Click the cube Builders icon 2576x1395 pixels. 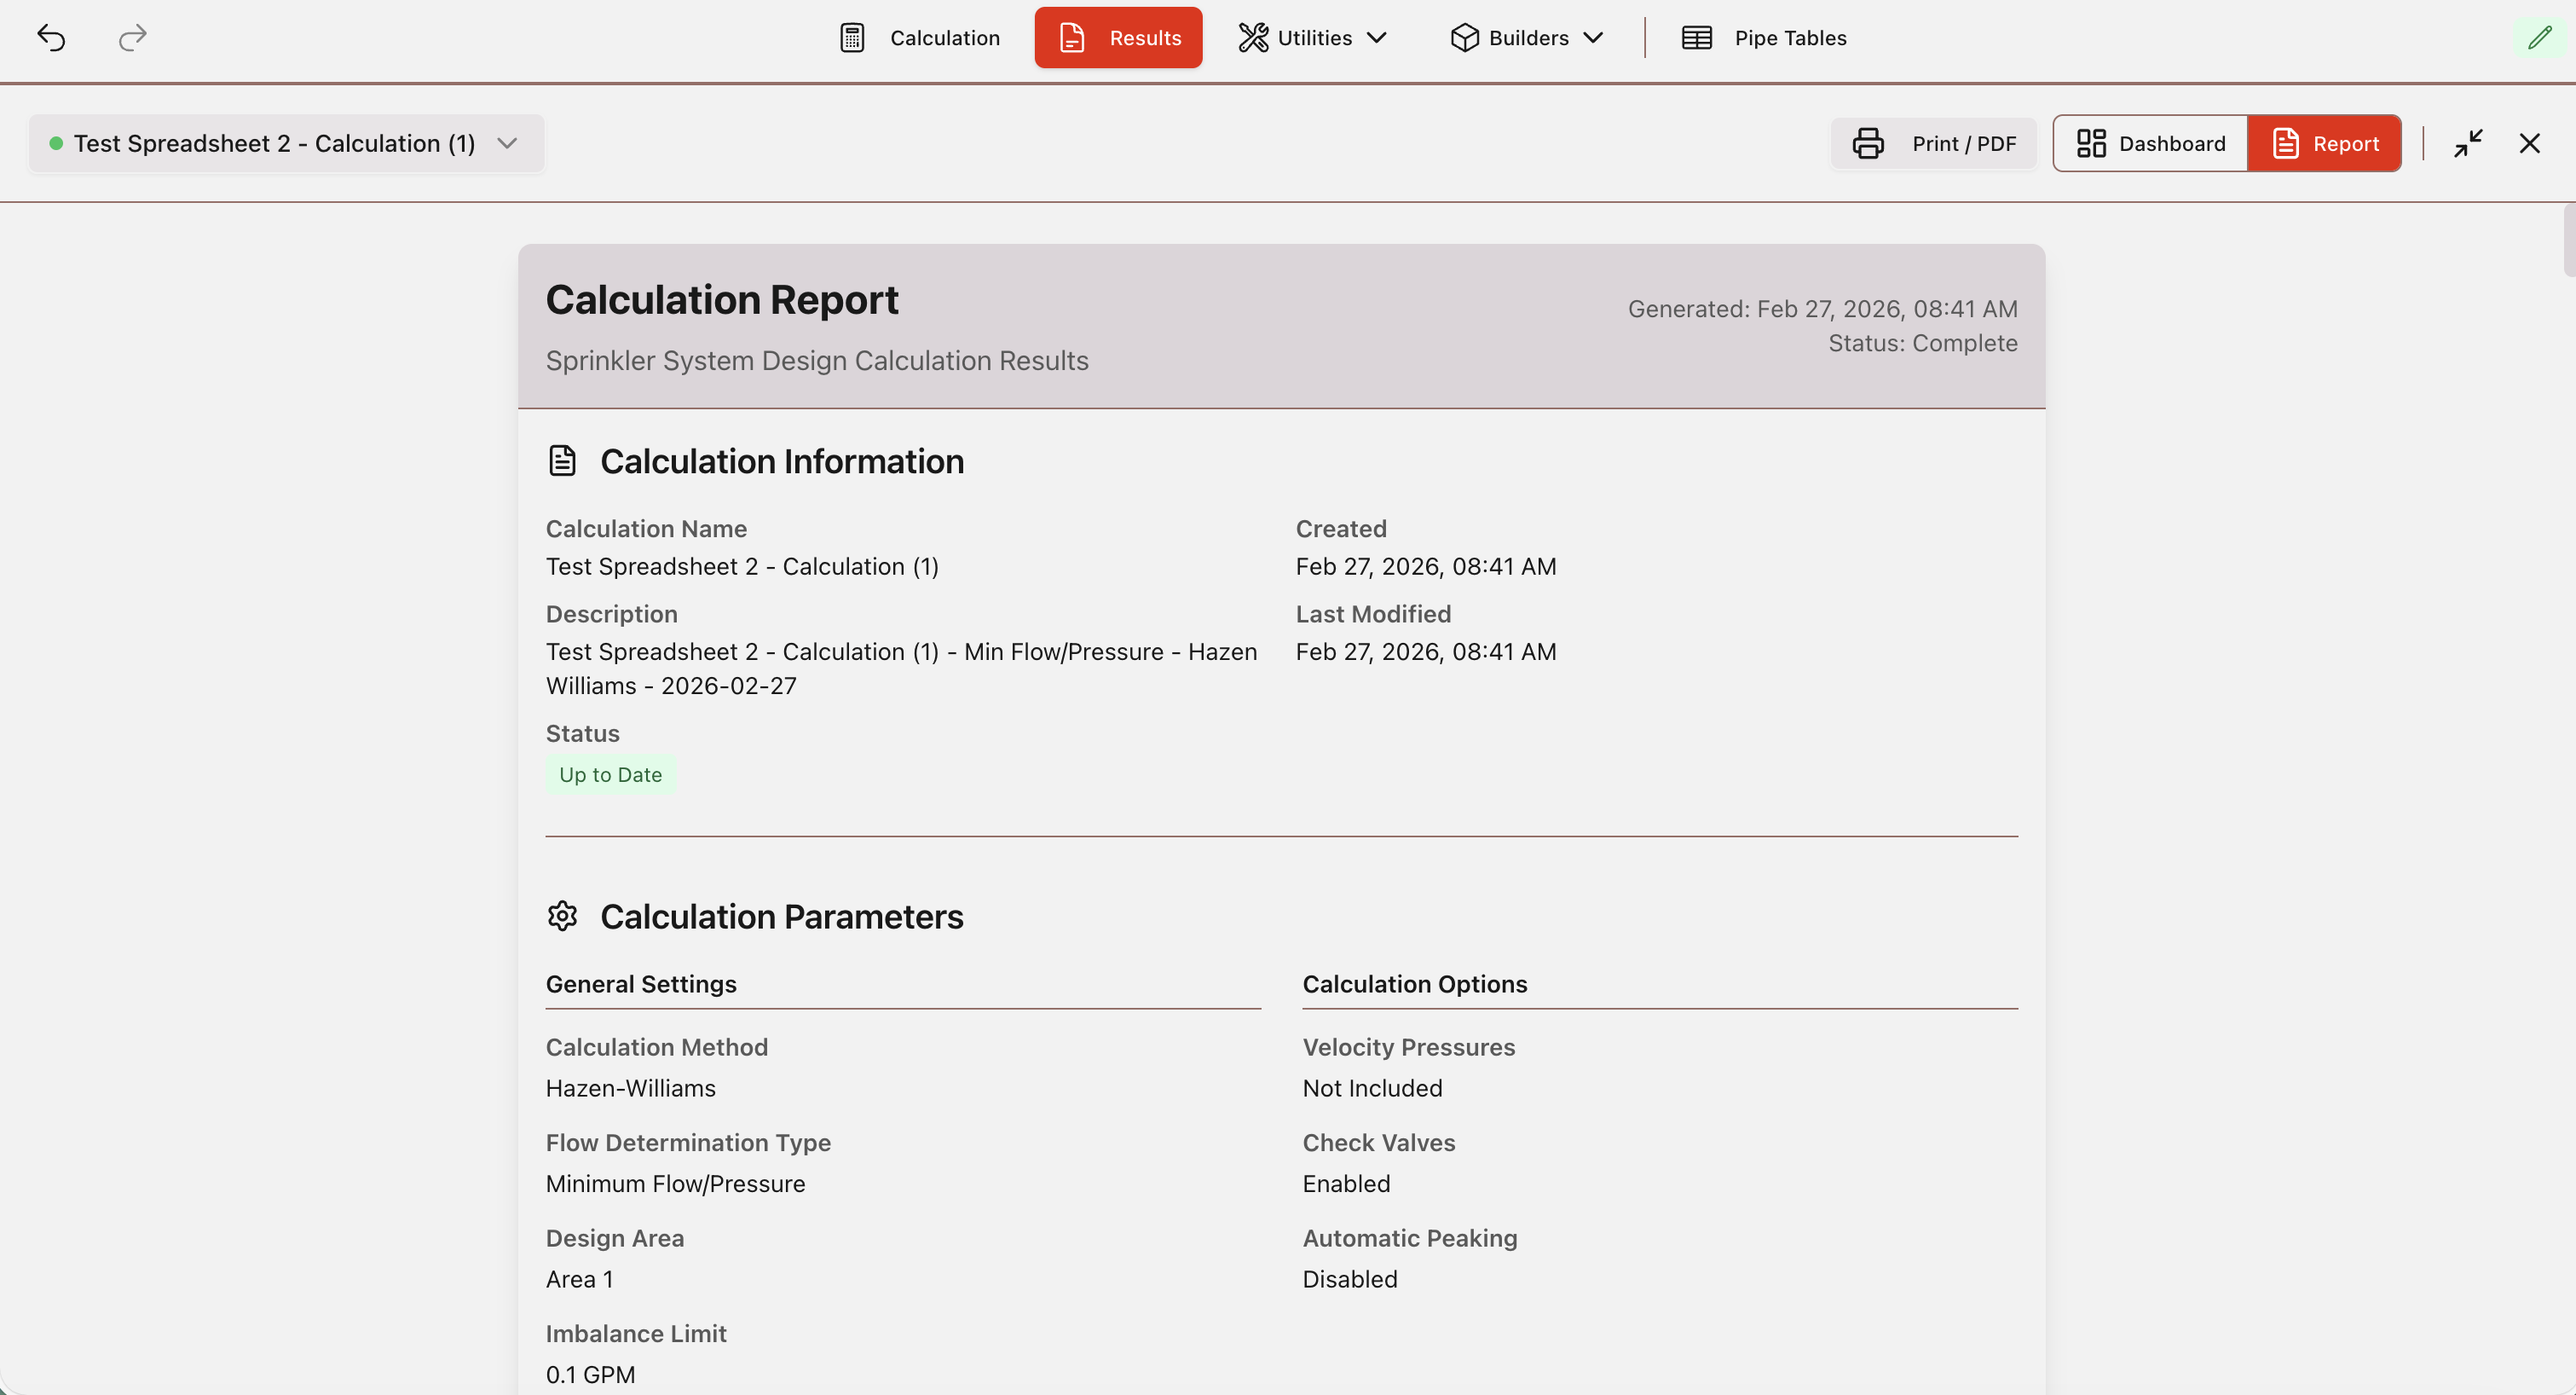click(1465, 38)
